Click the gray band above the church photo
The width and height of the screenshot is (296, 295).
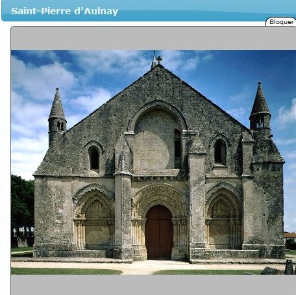(x=153, y=38)
